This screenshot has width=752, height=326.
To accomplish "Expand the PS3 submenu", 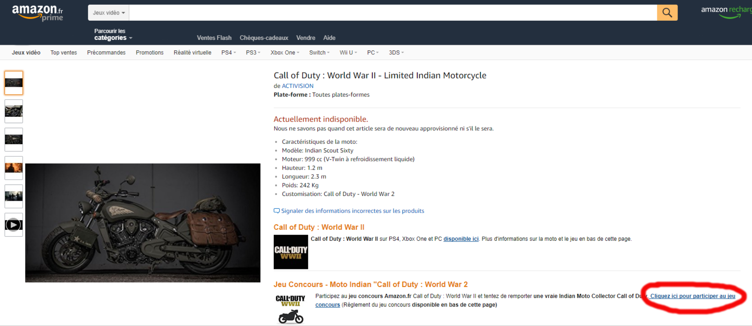I will pos(253,52).
